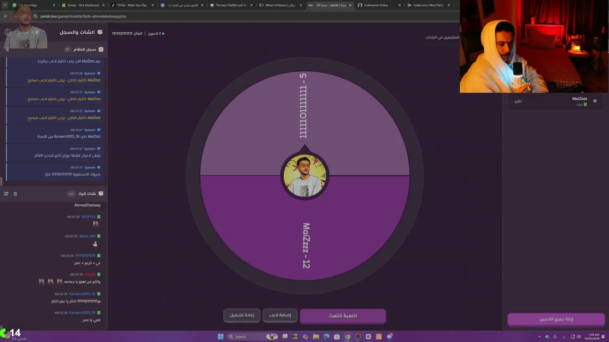The image size is (609, 342).
Task: Click the chat icon beside الشات والسجل title
Action: click(100, 32)
